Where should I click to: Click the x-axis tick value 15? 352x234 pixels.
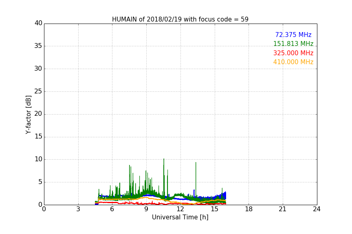tap(215, 209)
